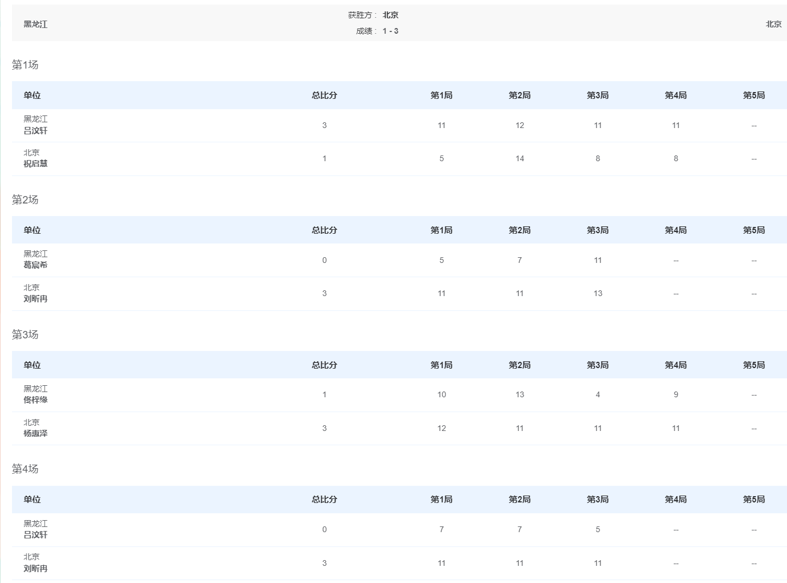787x583 pixels.
Task: Select the 第2场 section heading
Action: (25, 200)
